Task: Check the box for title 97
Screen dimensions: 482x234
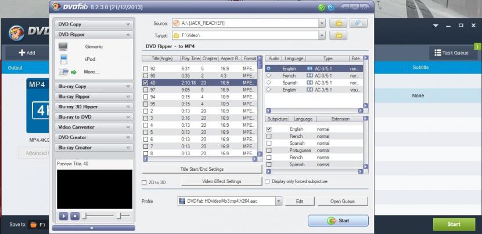Action: pyautogui.click(x=146, y=90)
